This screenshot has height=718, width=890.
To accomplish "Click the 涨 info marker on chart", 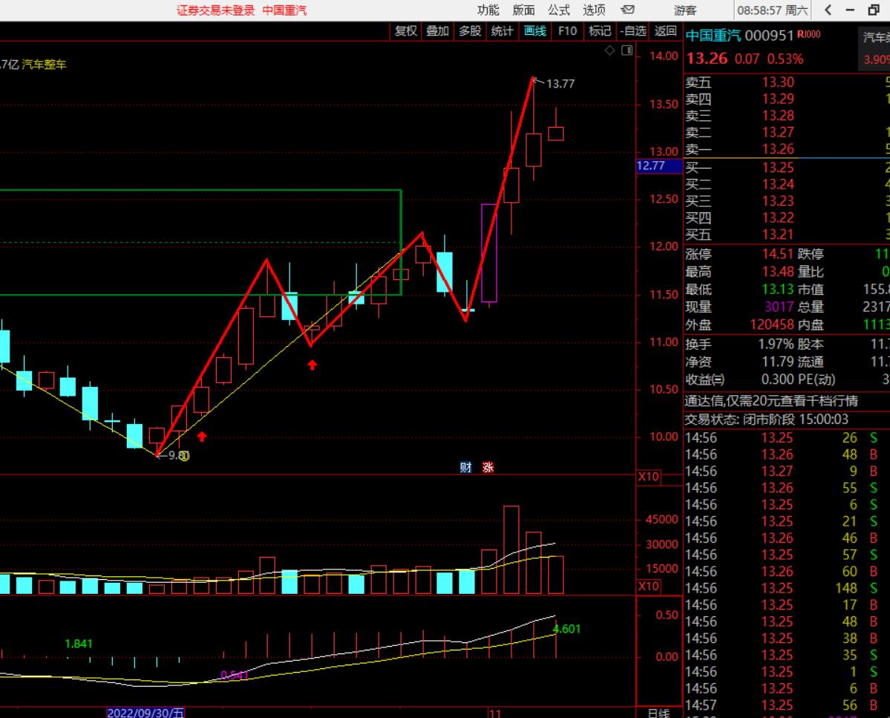I will [488, 468].
